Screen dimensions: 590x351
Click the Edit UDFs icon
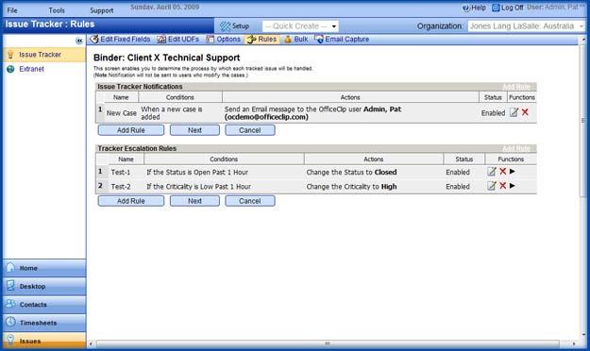(161, 39)
